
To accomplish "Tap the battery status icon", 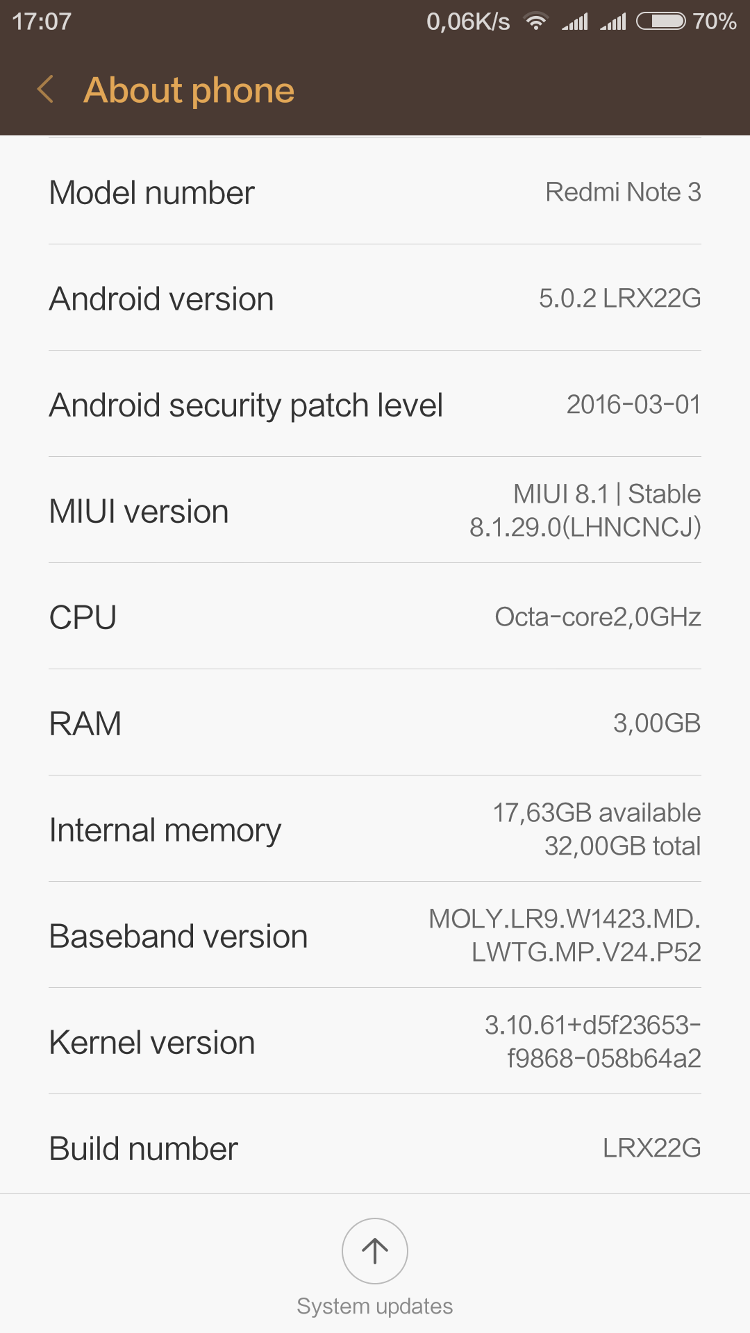I will pyautogui.click(x=661, y=22).
